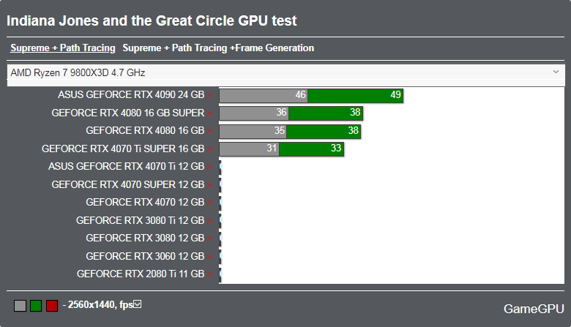The height and width of the screenshot is (327, 571).
Task: Select the red legend color swatch
Action: tap(52, 306)
